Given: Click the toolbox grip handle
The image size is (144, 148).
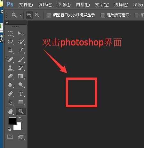Looking at the screenshot, I should 16,26.
